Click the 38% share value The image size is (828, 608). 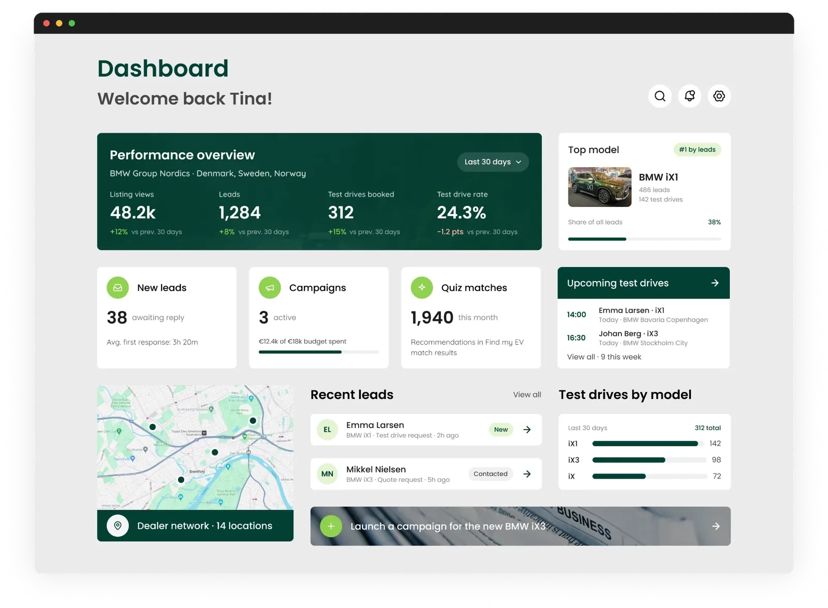pyautogui.click(x=714, y=222)
